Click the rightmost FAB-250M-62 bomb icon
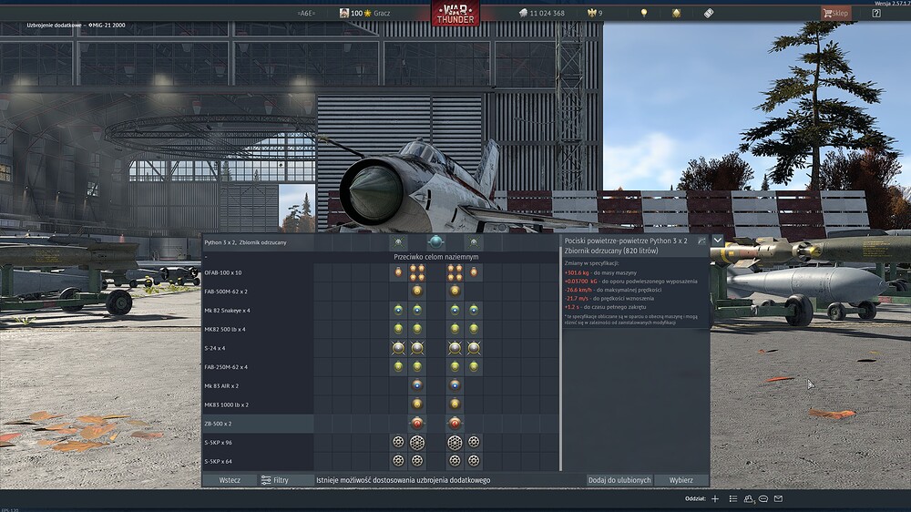The width and height of the screenshot is (911, 512). pyautogui.click(x=474, y=367)
